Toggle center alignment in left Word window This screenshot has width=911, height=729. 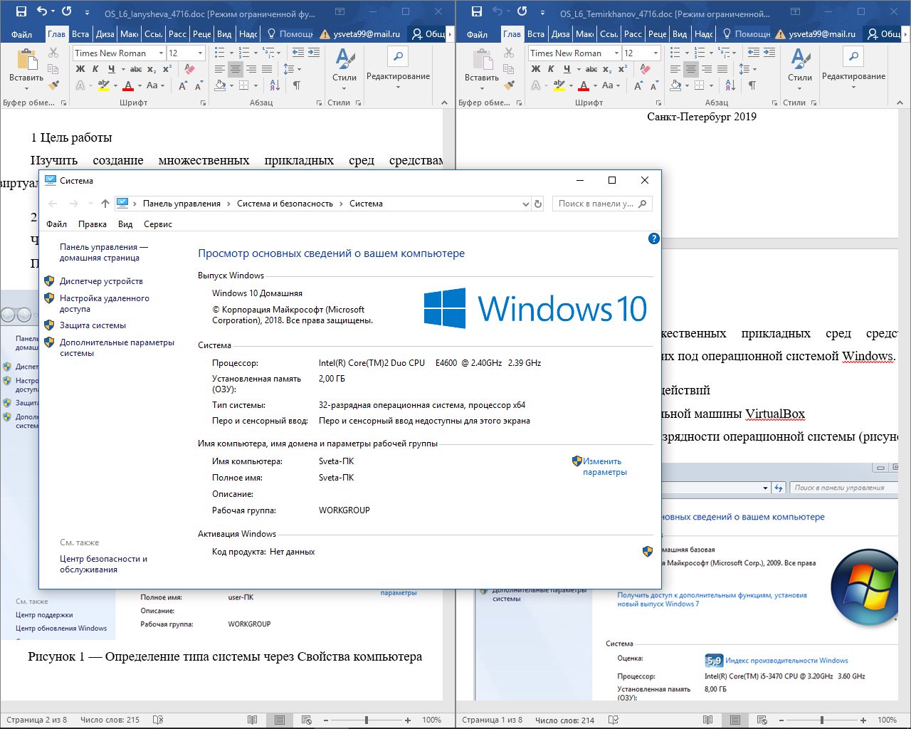pos(236,69)
